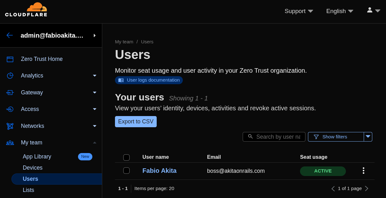Select the Users sidebar item
Viewport: 386px width, 198px height.
[57, 179]
